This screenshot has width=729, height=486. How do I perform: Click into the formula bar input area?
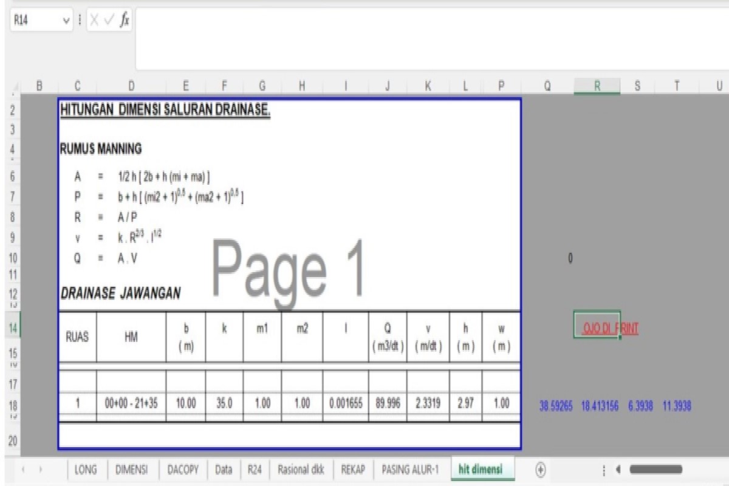point(425,36)
